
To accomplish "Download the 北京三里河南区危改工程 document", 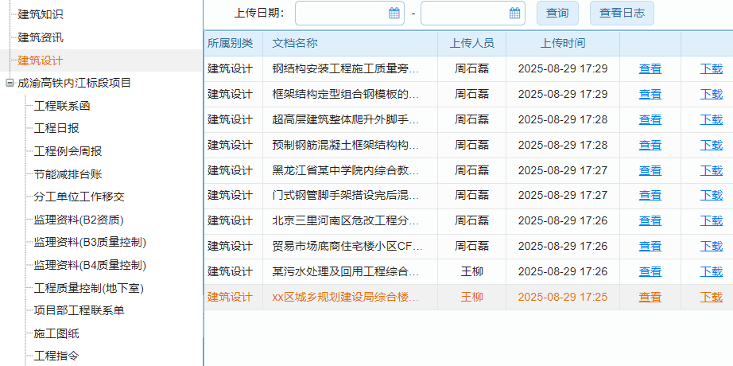I will [x=711, y=221].
